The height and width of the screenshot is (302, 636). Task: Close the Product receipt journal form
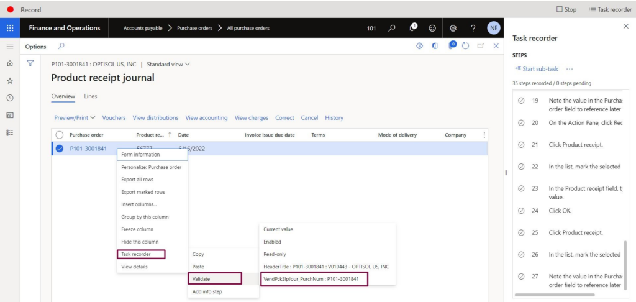coord(496,46)
